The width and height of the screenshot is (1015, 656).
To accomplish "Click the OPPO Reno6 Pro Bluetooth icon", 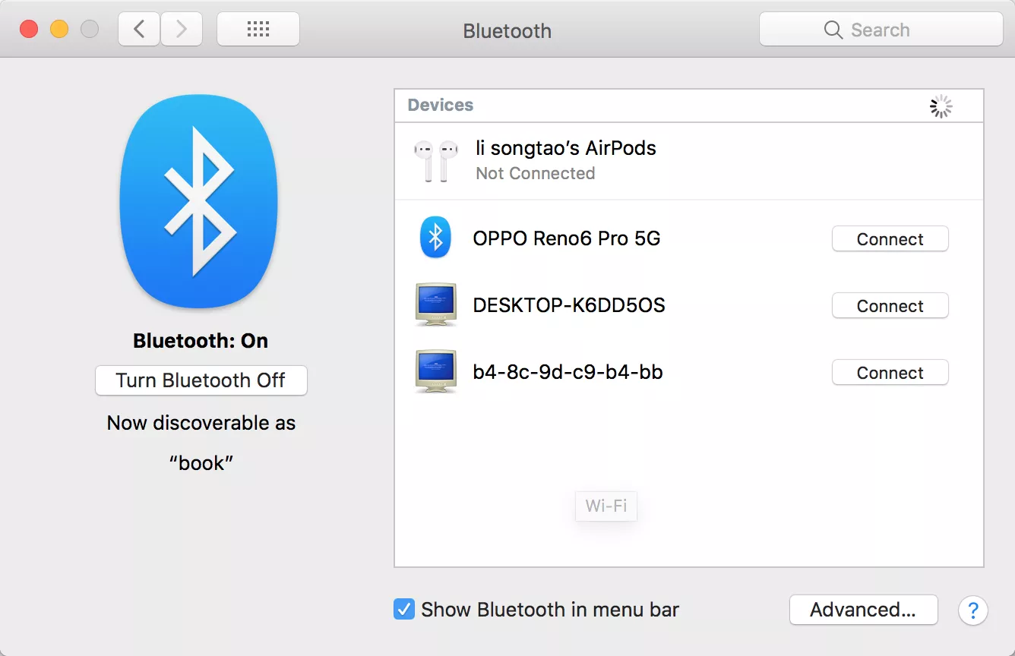I will pos(435,238).
